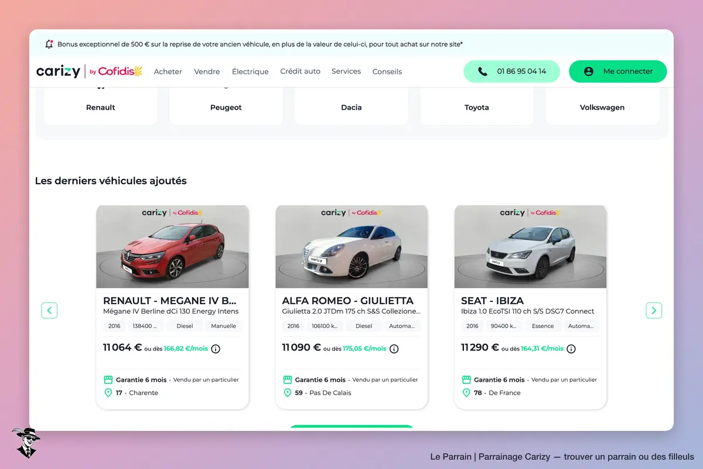
Task: Click the Me connecter button
Action: pyautogui.click(x=618, y=72)
